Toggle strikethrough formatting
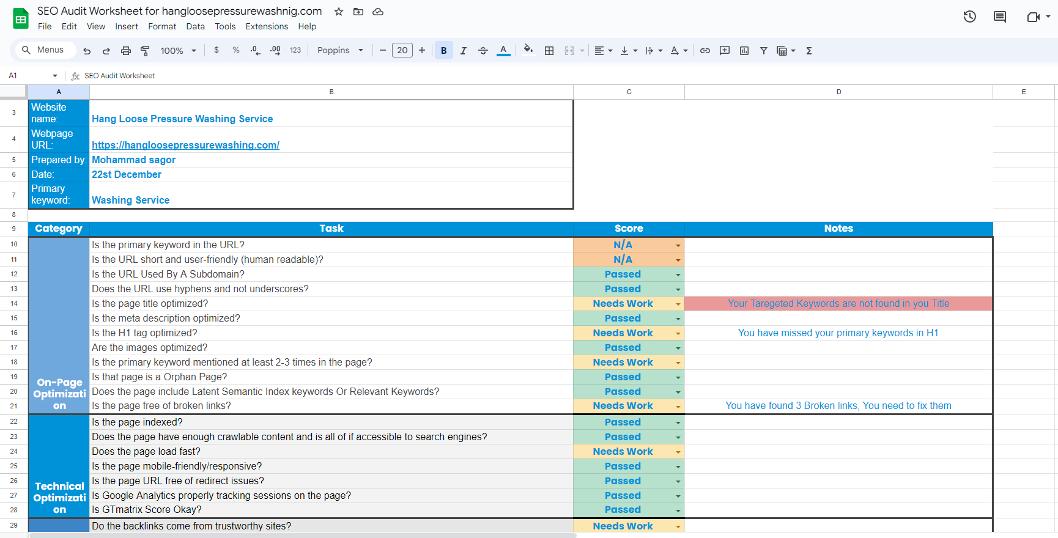The width and height of the screenshot is (1058, 538). pos(483,51)
